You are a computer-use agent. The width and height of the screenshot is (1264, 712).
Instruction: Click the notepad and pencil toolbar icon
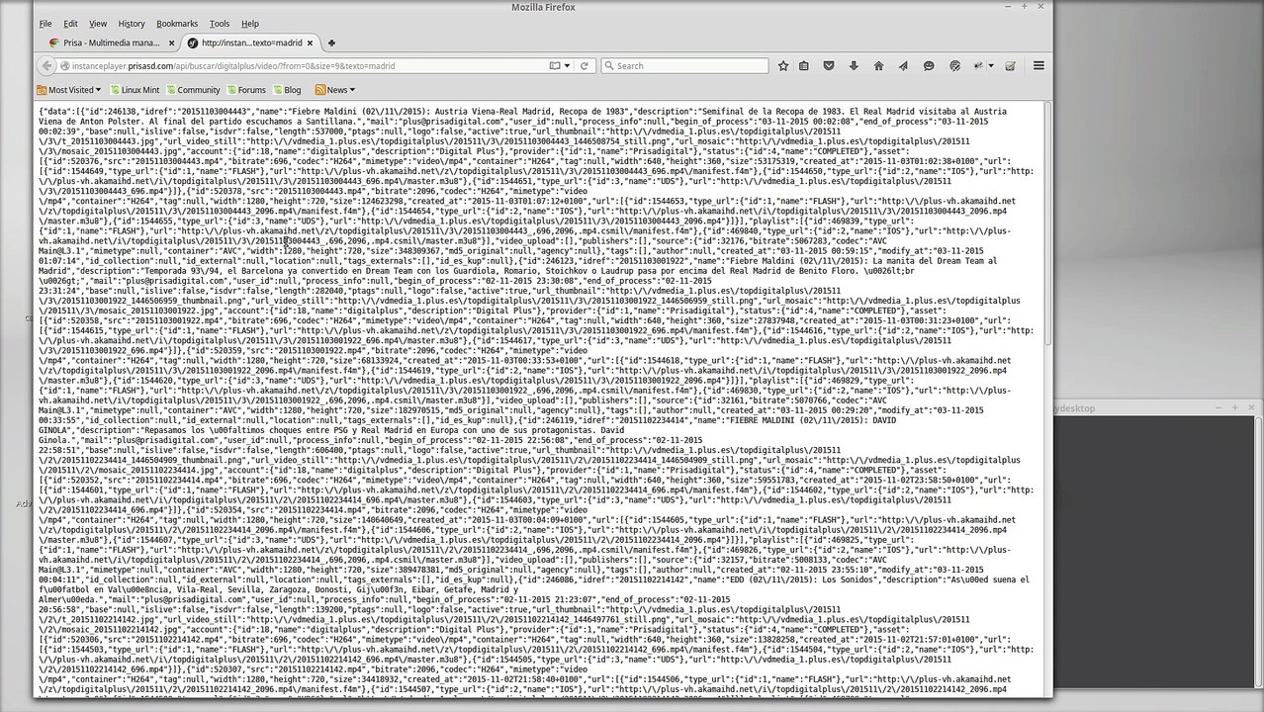pos(1011,66)
